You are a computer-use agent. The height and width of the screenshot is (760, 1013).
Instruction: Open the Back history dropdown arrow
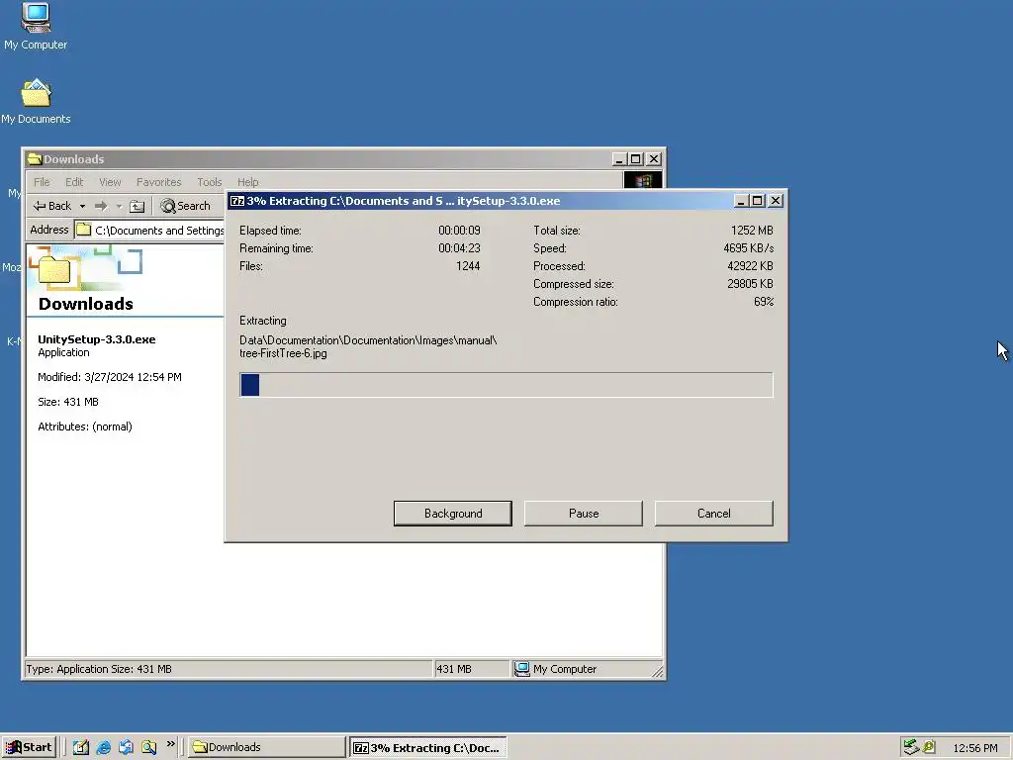tap(82, 206)
